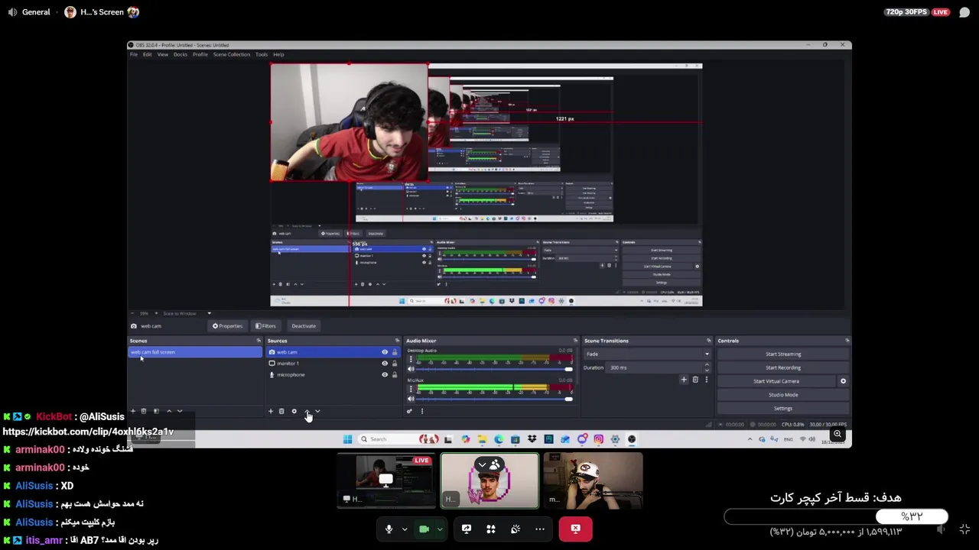Image resolution: width=979 pixels, height=550 pixels.
Task: Open preview zoom scale dropdown arrow
Action: (209, 313)
